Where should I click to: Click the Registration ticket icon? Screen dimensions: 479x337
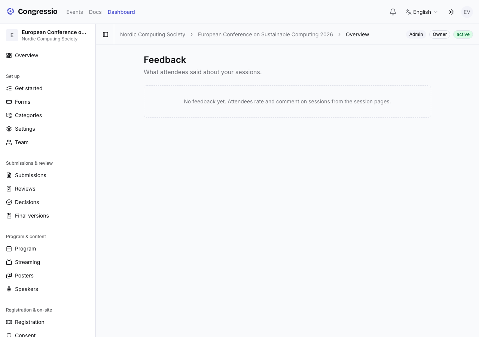coord(9,322)
